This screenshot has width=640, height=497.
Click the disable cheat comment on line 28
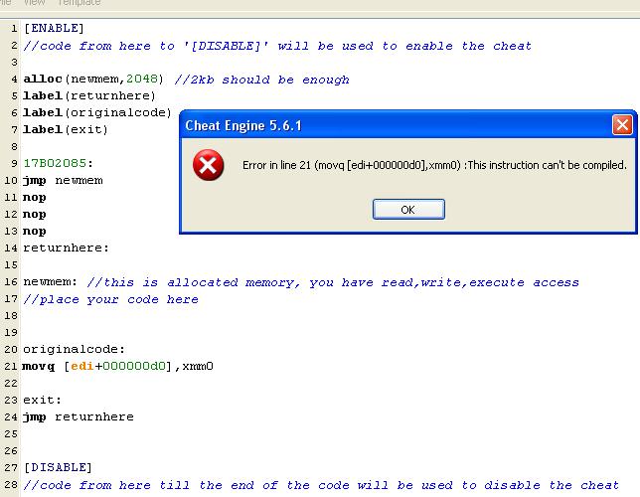pyautogui.click(x=321, y=485)
